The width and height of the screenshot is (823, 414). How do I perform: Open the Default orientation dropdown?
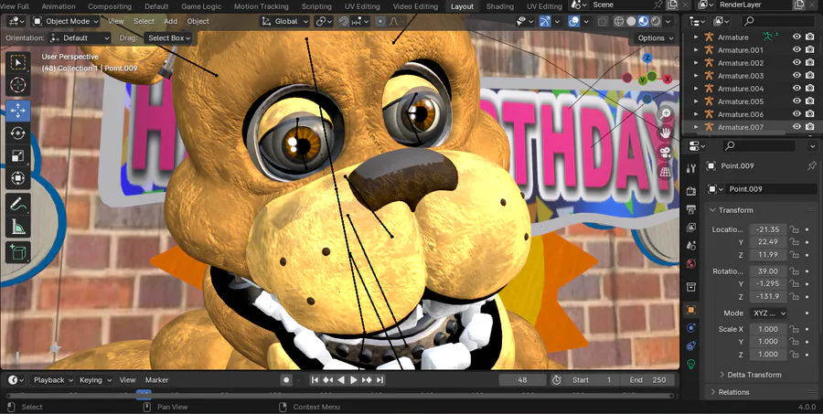(80, 37)
